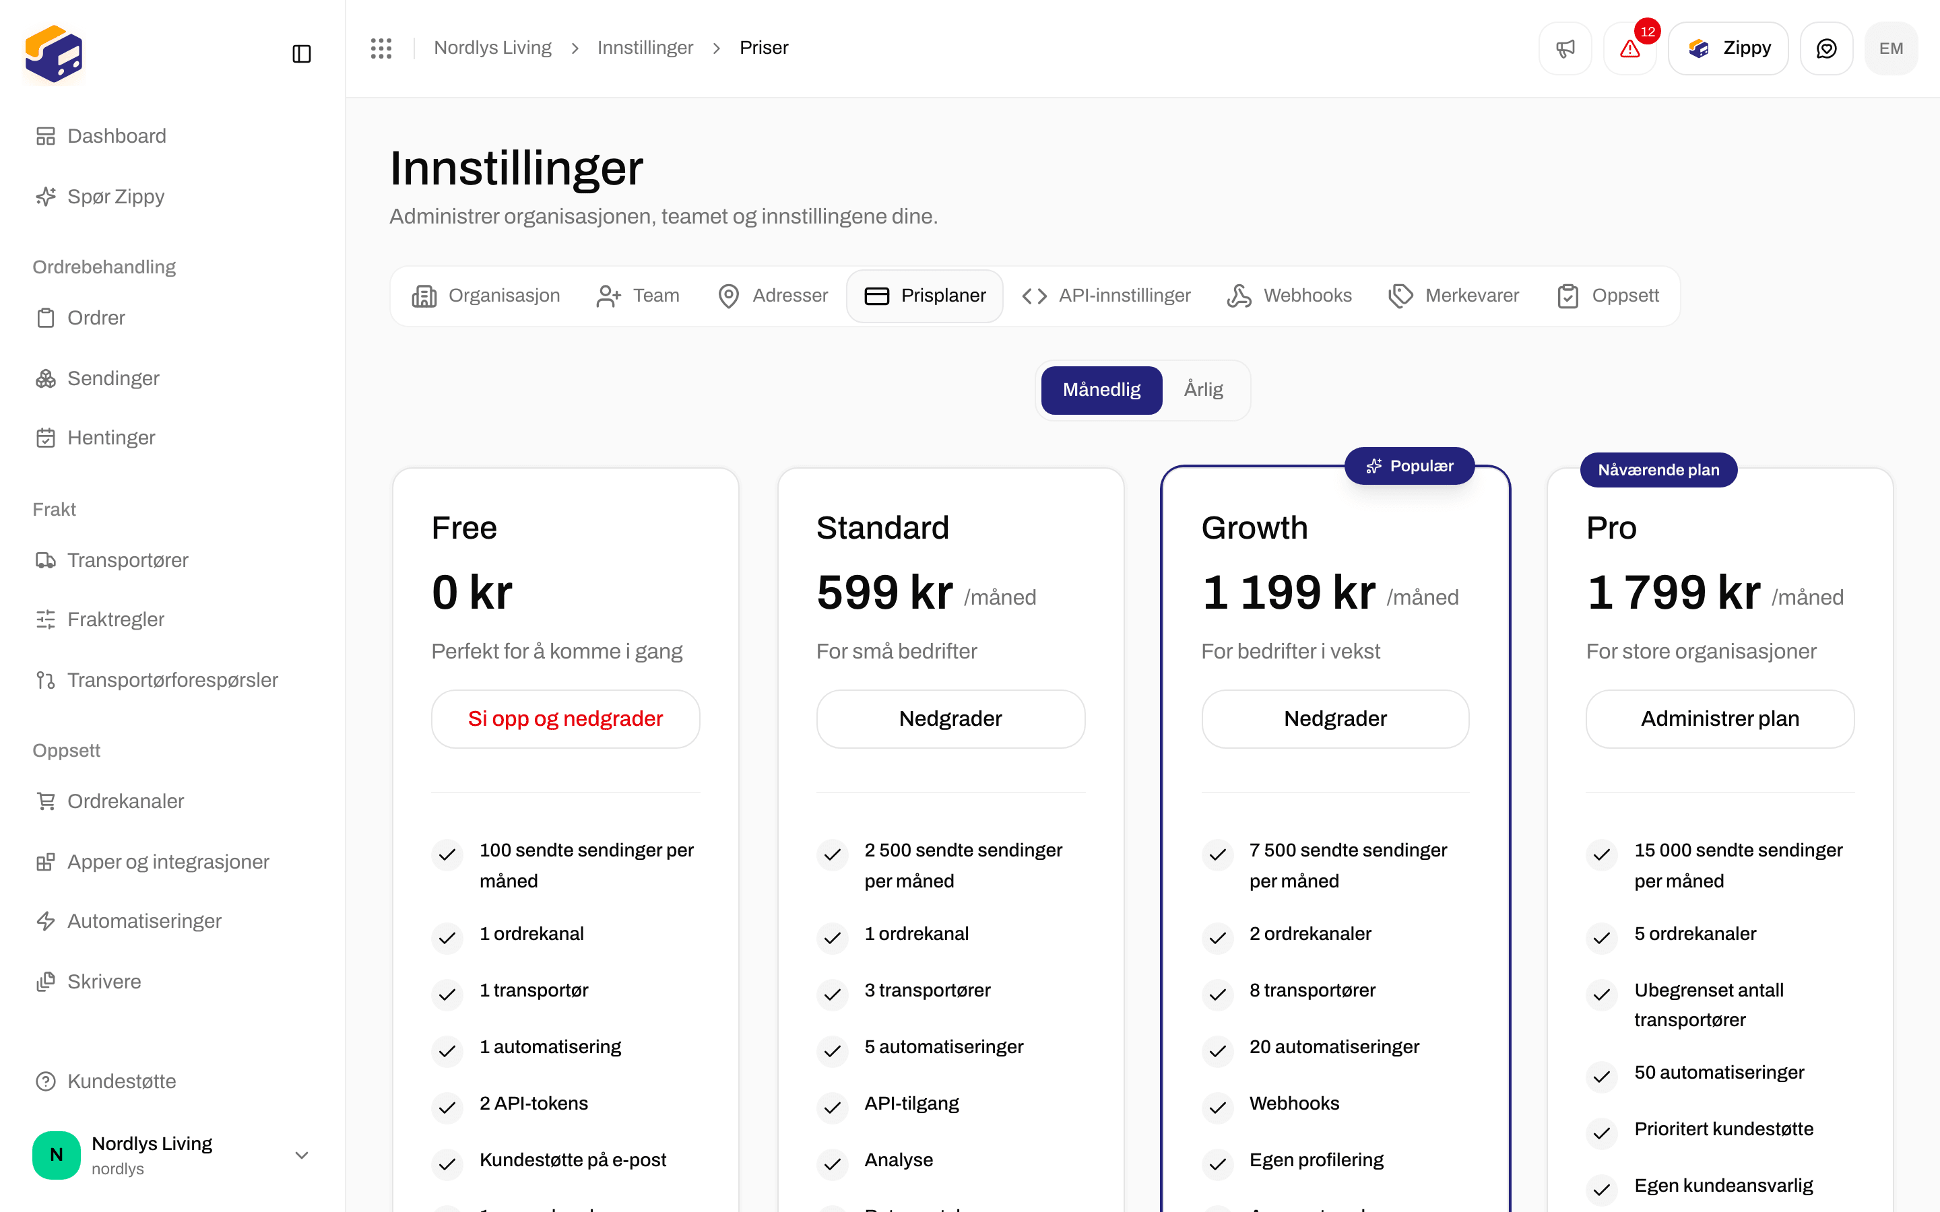Open Transportører page
Screen dimensions: 1940x1212
tap(111, 560)
